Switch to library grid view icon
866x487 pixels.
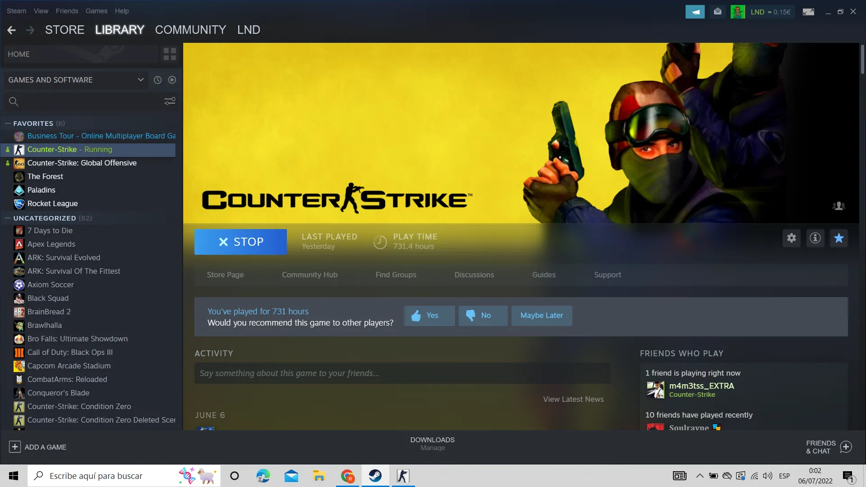coord(170,54)
